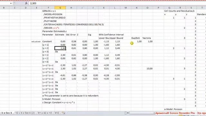Click the 'GENLOG x y z' cell
The height and width of the screenshot is (116, 206).
coord(49,11)
